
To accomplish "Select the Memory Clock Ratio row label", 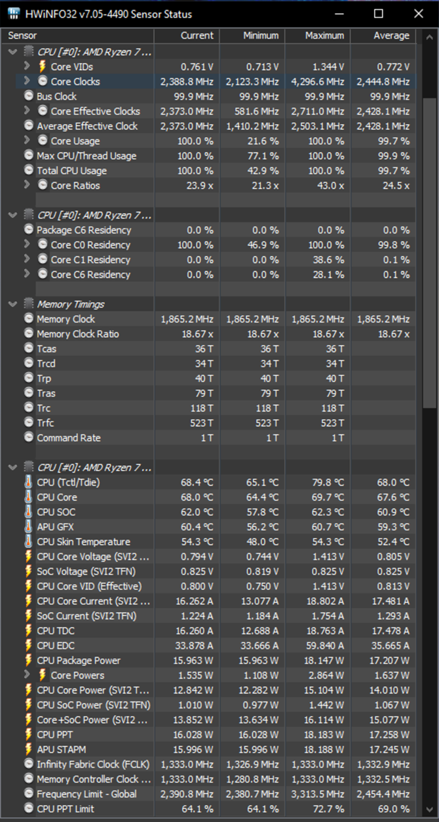I will point(78,333).
